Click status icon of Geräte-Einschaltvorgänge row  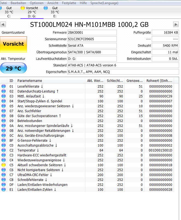4,135
